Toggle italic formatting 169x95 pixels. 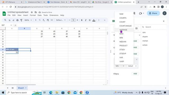[86, 20]
